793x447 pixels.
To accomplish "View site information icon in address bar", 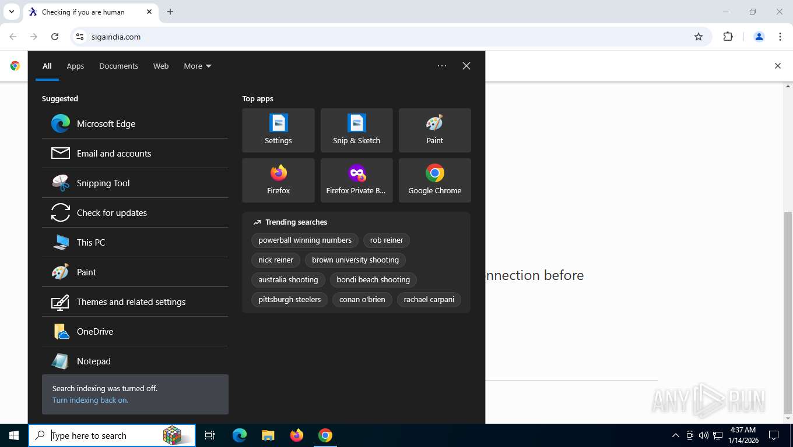I will [x=80, y=37].
